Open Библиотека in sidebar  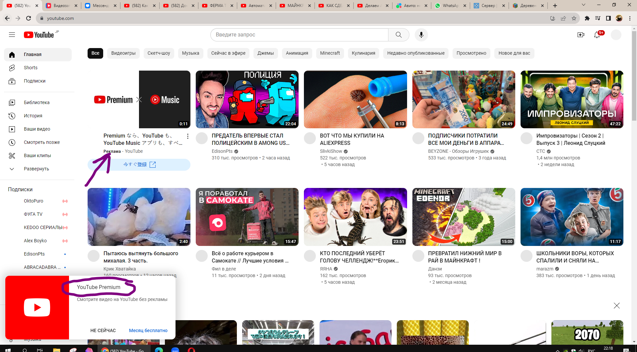[x=38, y=102]
